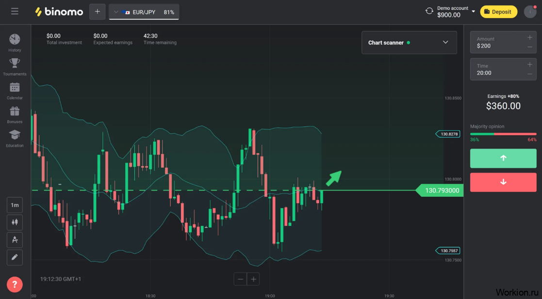Click the yellow Deposit button

(498, 12)
